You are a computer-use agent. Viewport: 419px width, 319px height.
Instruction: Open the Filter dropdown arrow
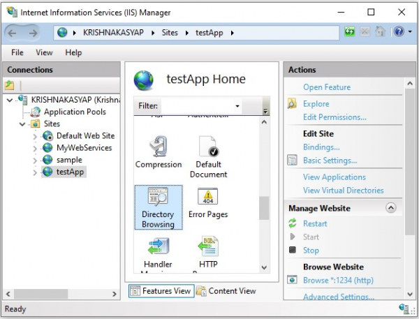(x=237, y=106)
